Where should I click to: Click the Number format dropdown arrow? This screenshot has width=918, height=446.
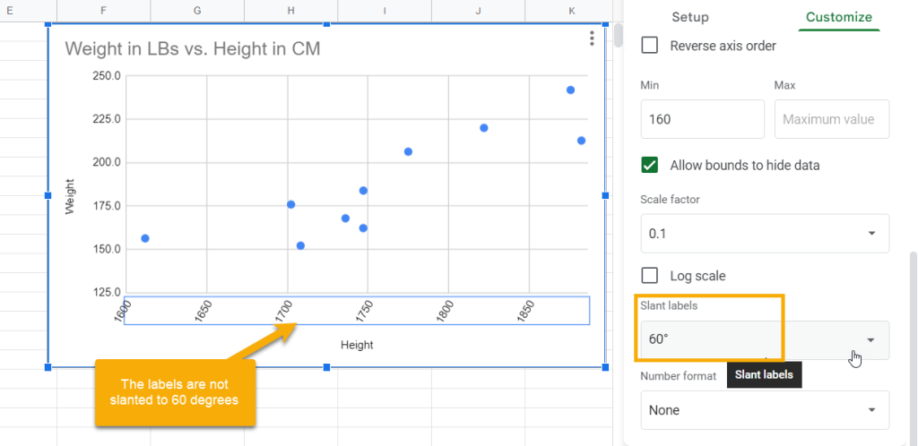coord(871,410)
